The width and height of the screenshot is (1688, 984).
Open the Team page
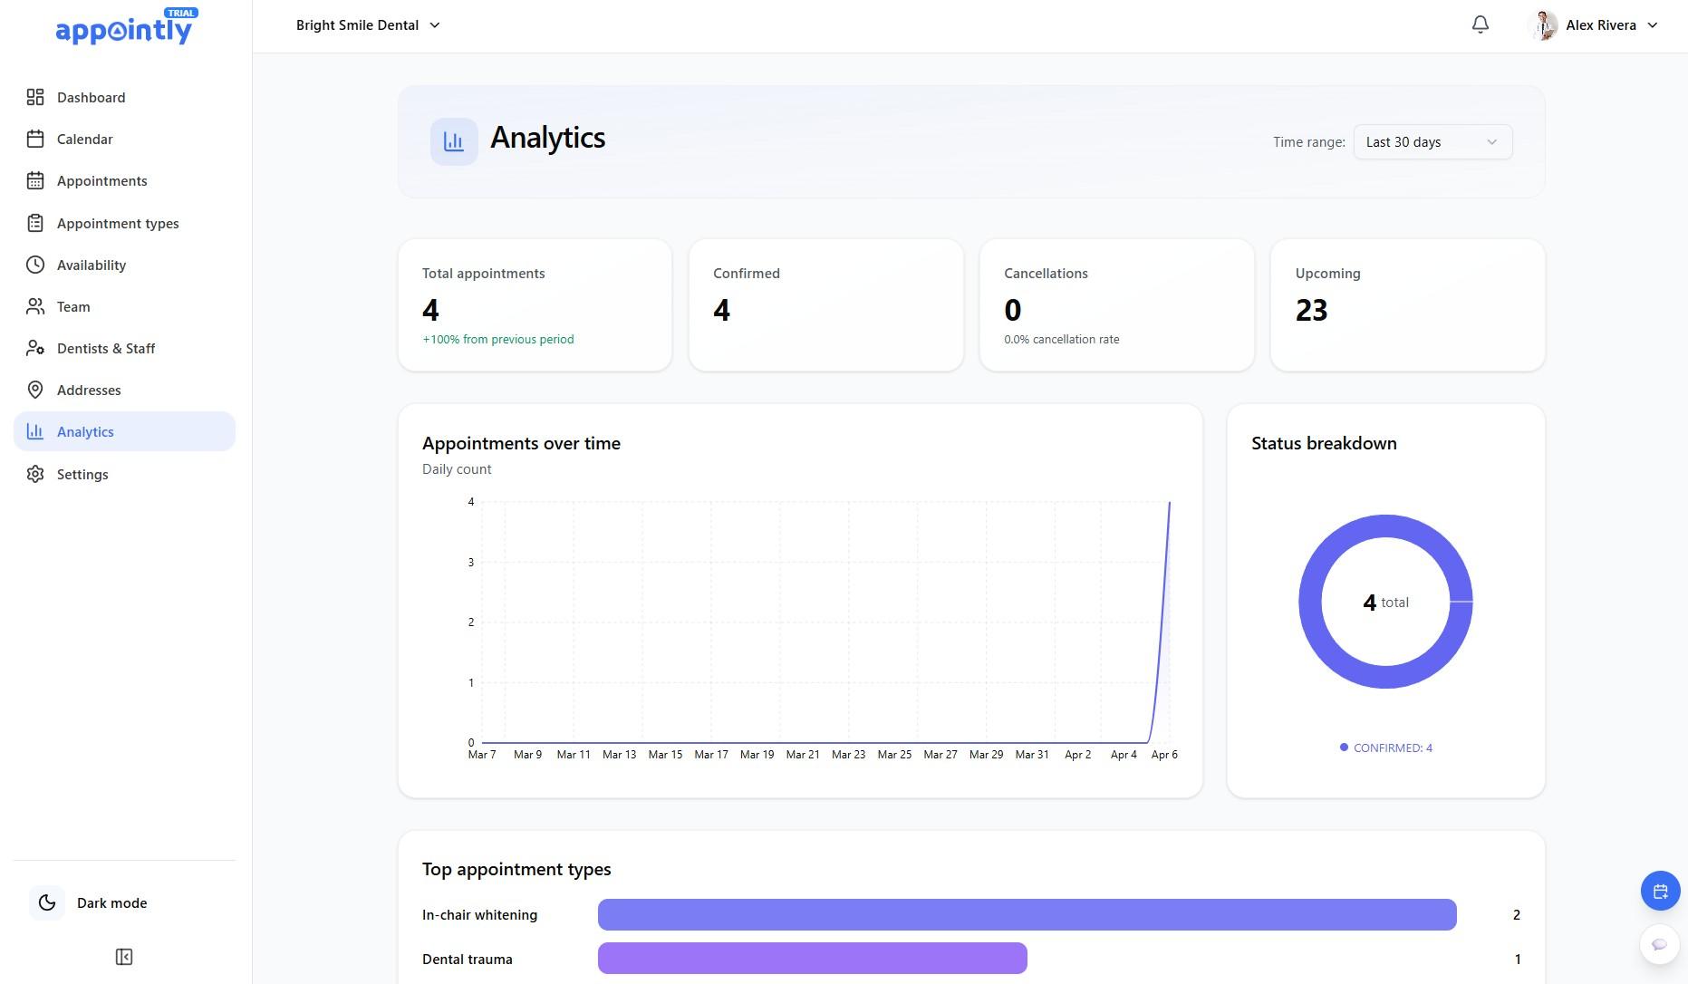72,306
